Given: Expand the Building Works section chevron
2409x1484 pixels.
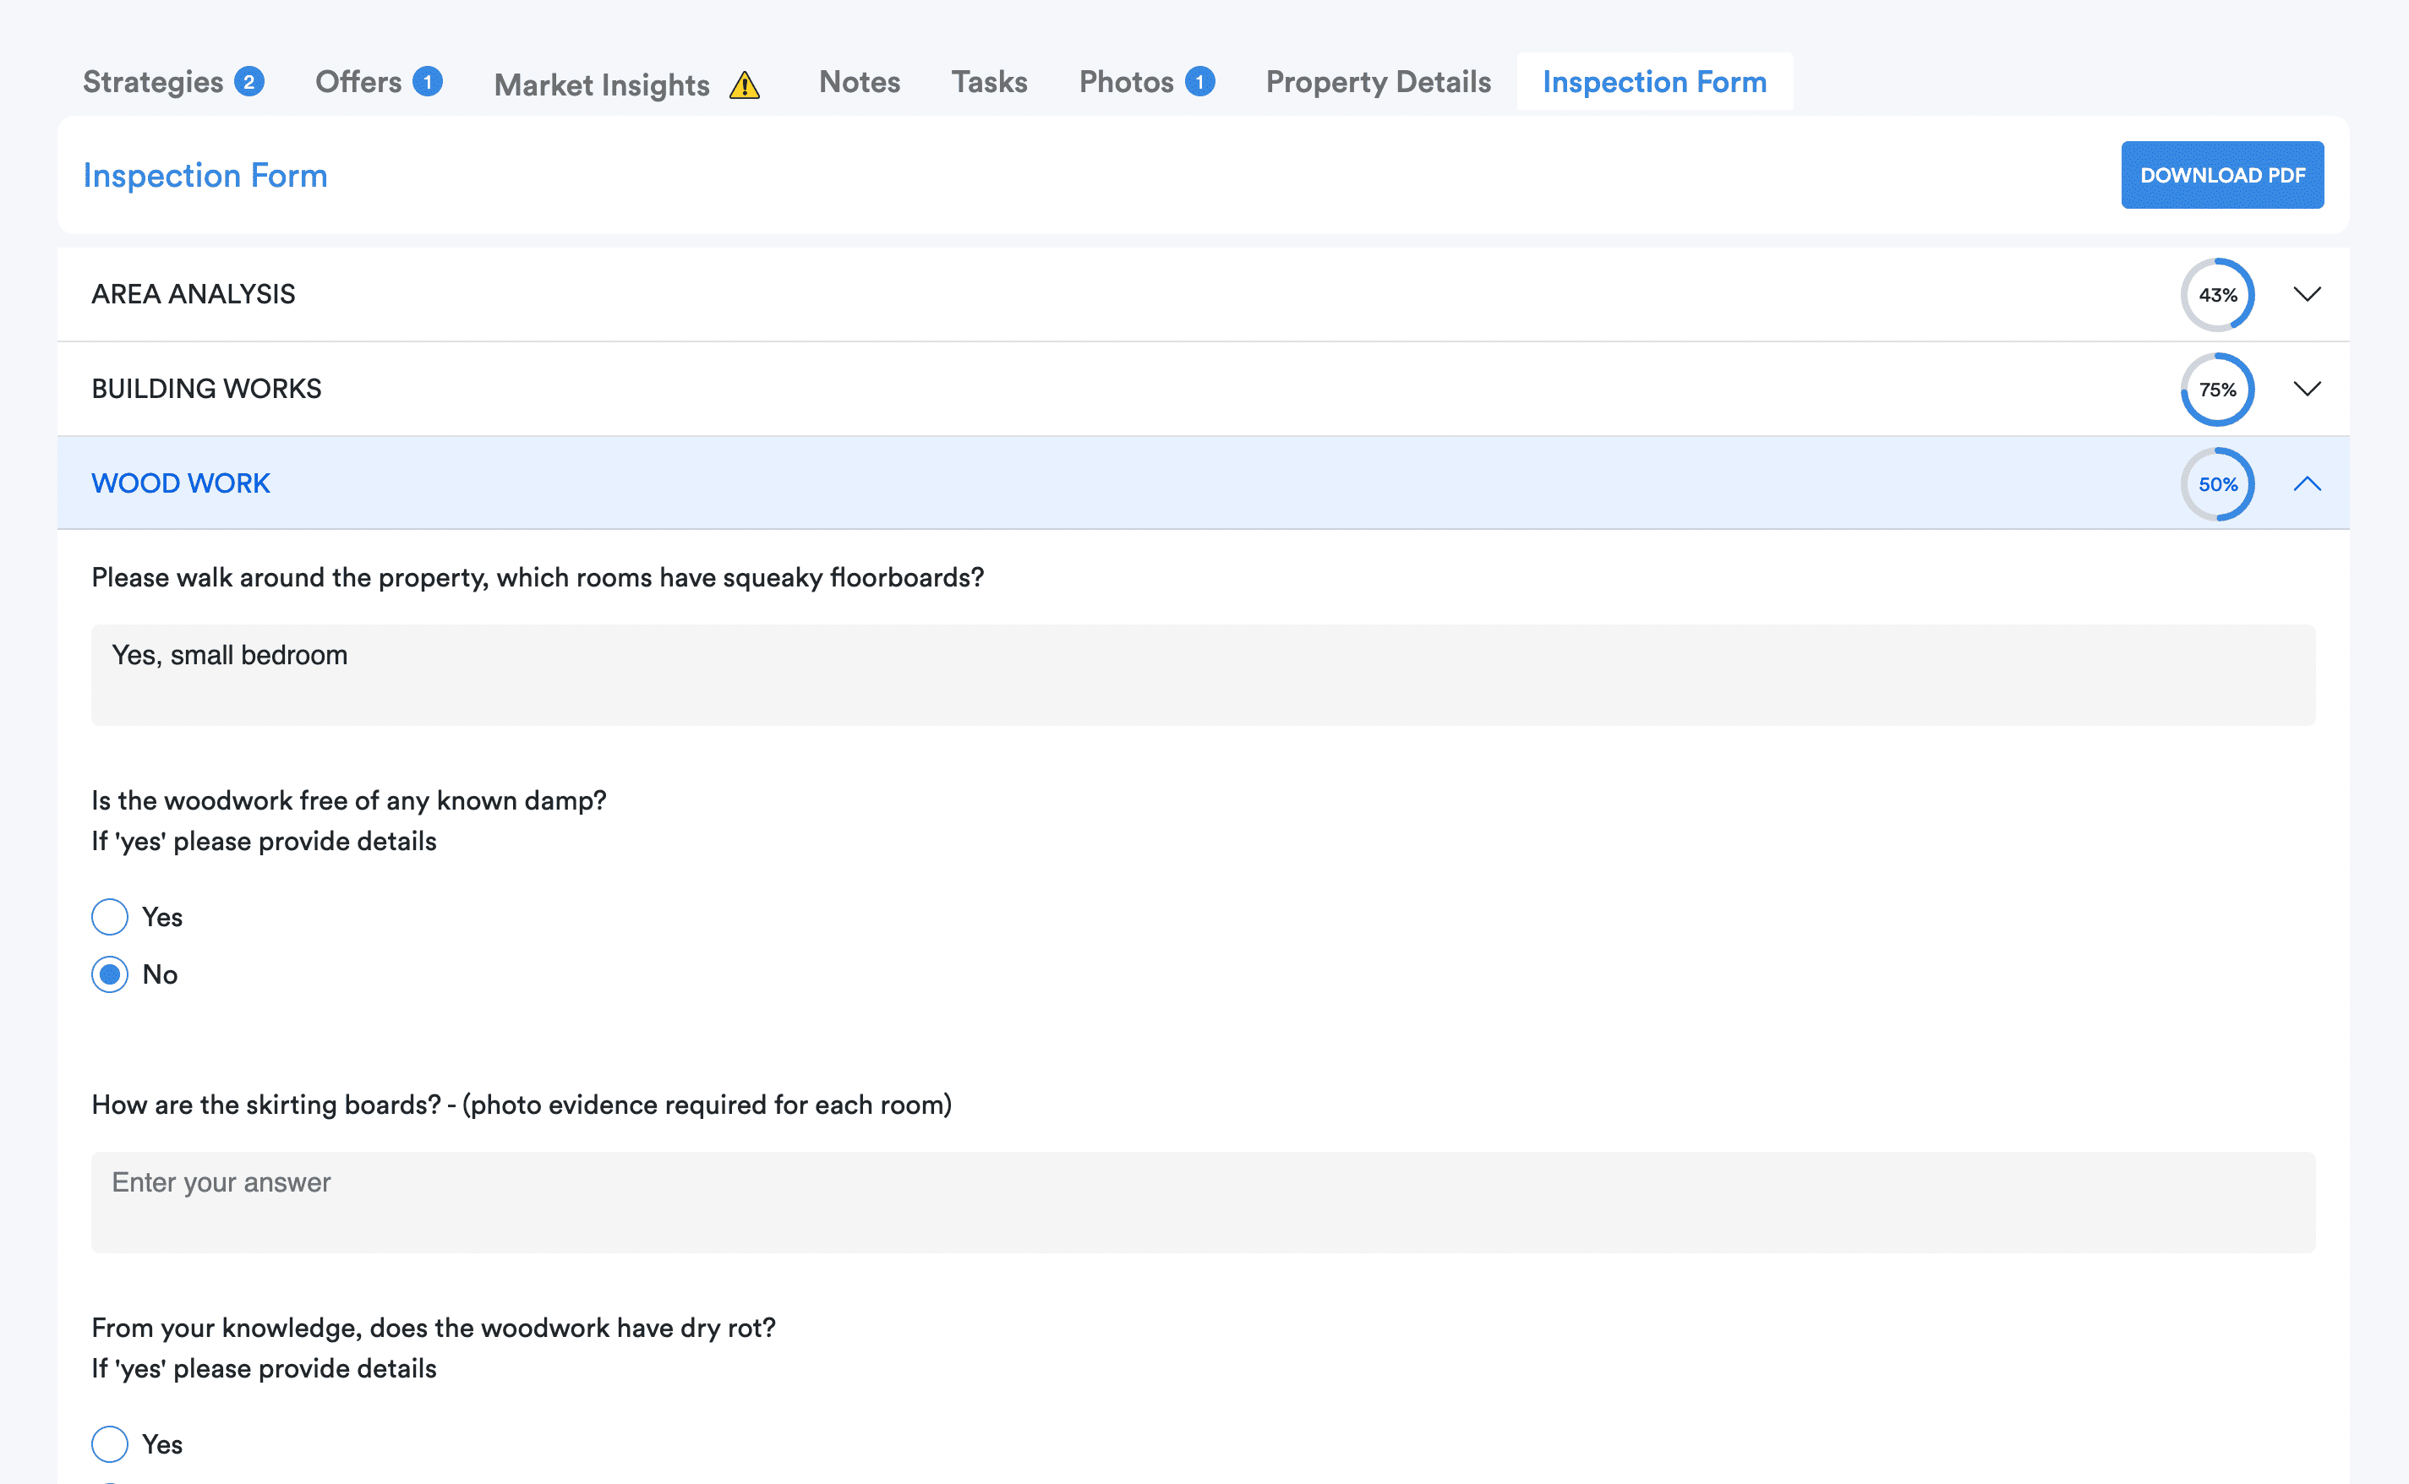Looking at the screenshot, I should point(2306,389).
